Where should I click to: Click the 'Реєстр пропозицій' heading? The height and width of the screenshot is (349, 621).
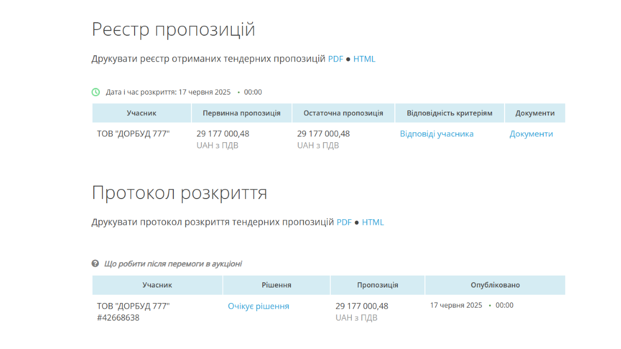(x=173, y=29)
